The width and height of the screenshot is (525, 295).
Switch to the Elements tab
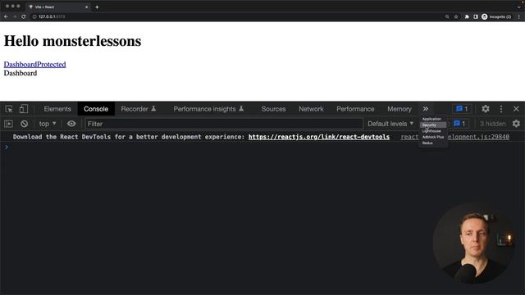57,109
